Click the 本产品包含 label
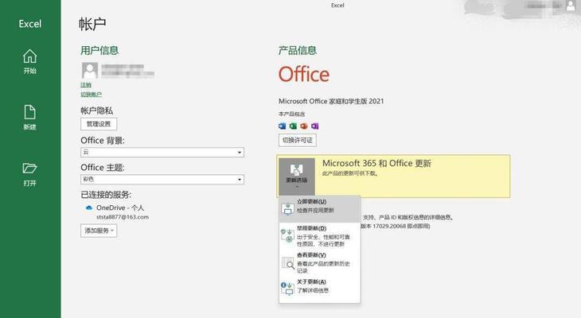Viewport: 581px width, 318px height. pos(291,114)
